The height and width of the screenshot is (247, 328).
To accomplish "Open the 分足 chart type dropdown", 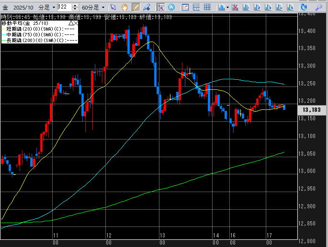I will point(54,8).
